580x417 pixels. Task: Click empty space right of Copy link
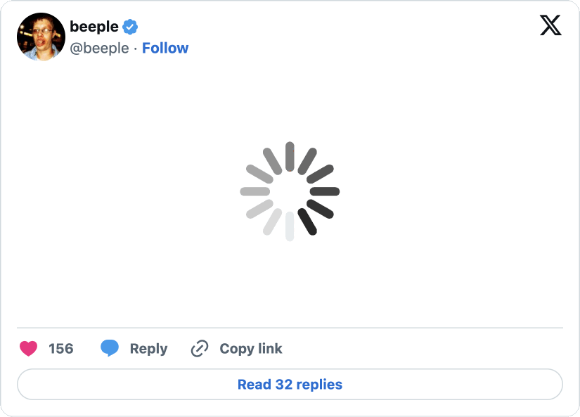[422, 349]
